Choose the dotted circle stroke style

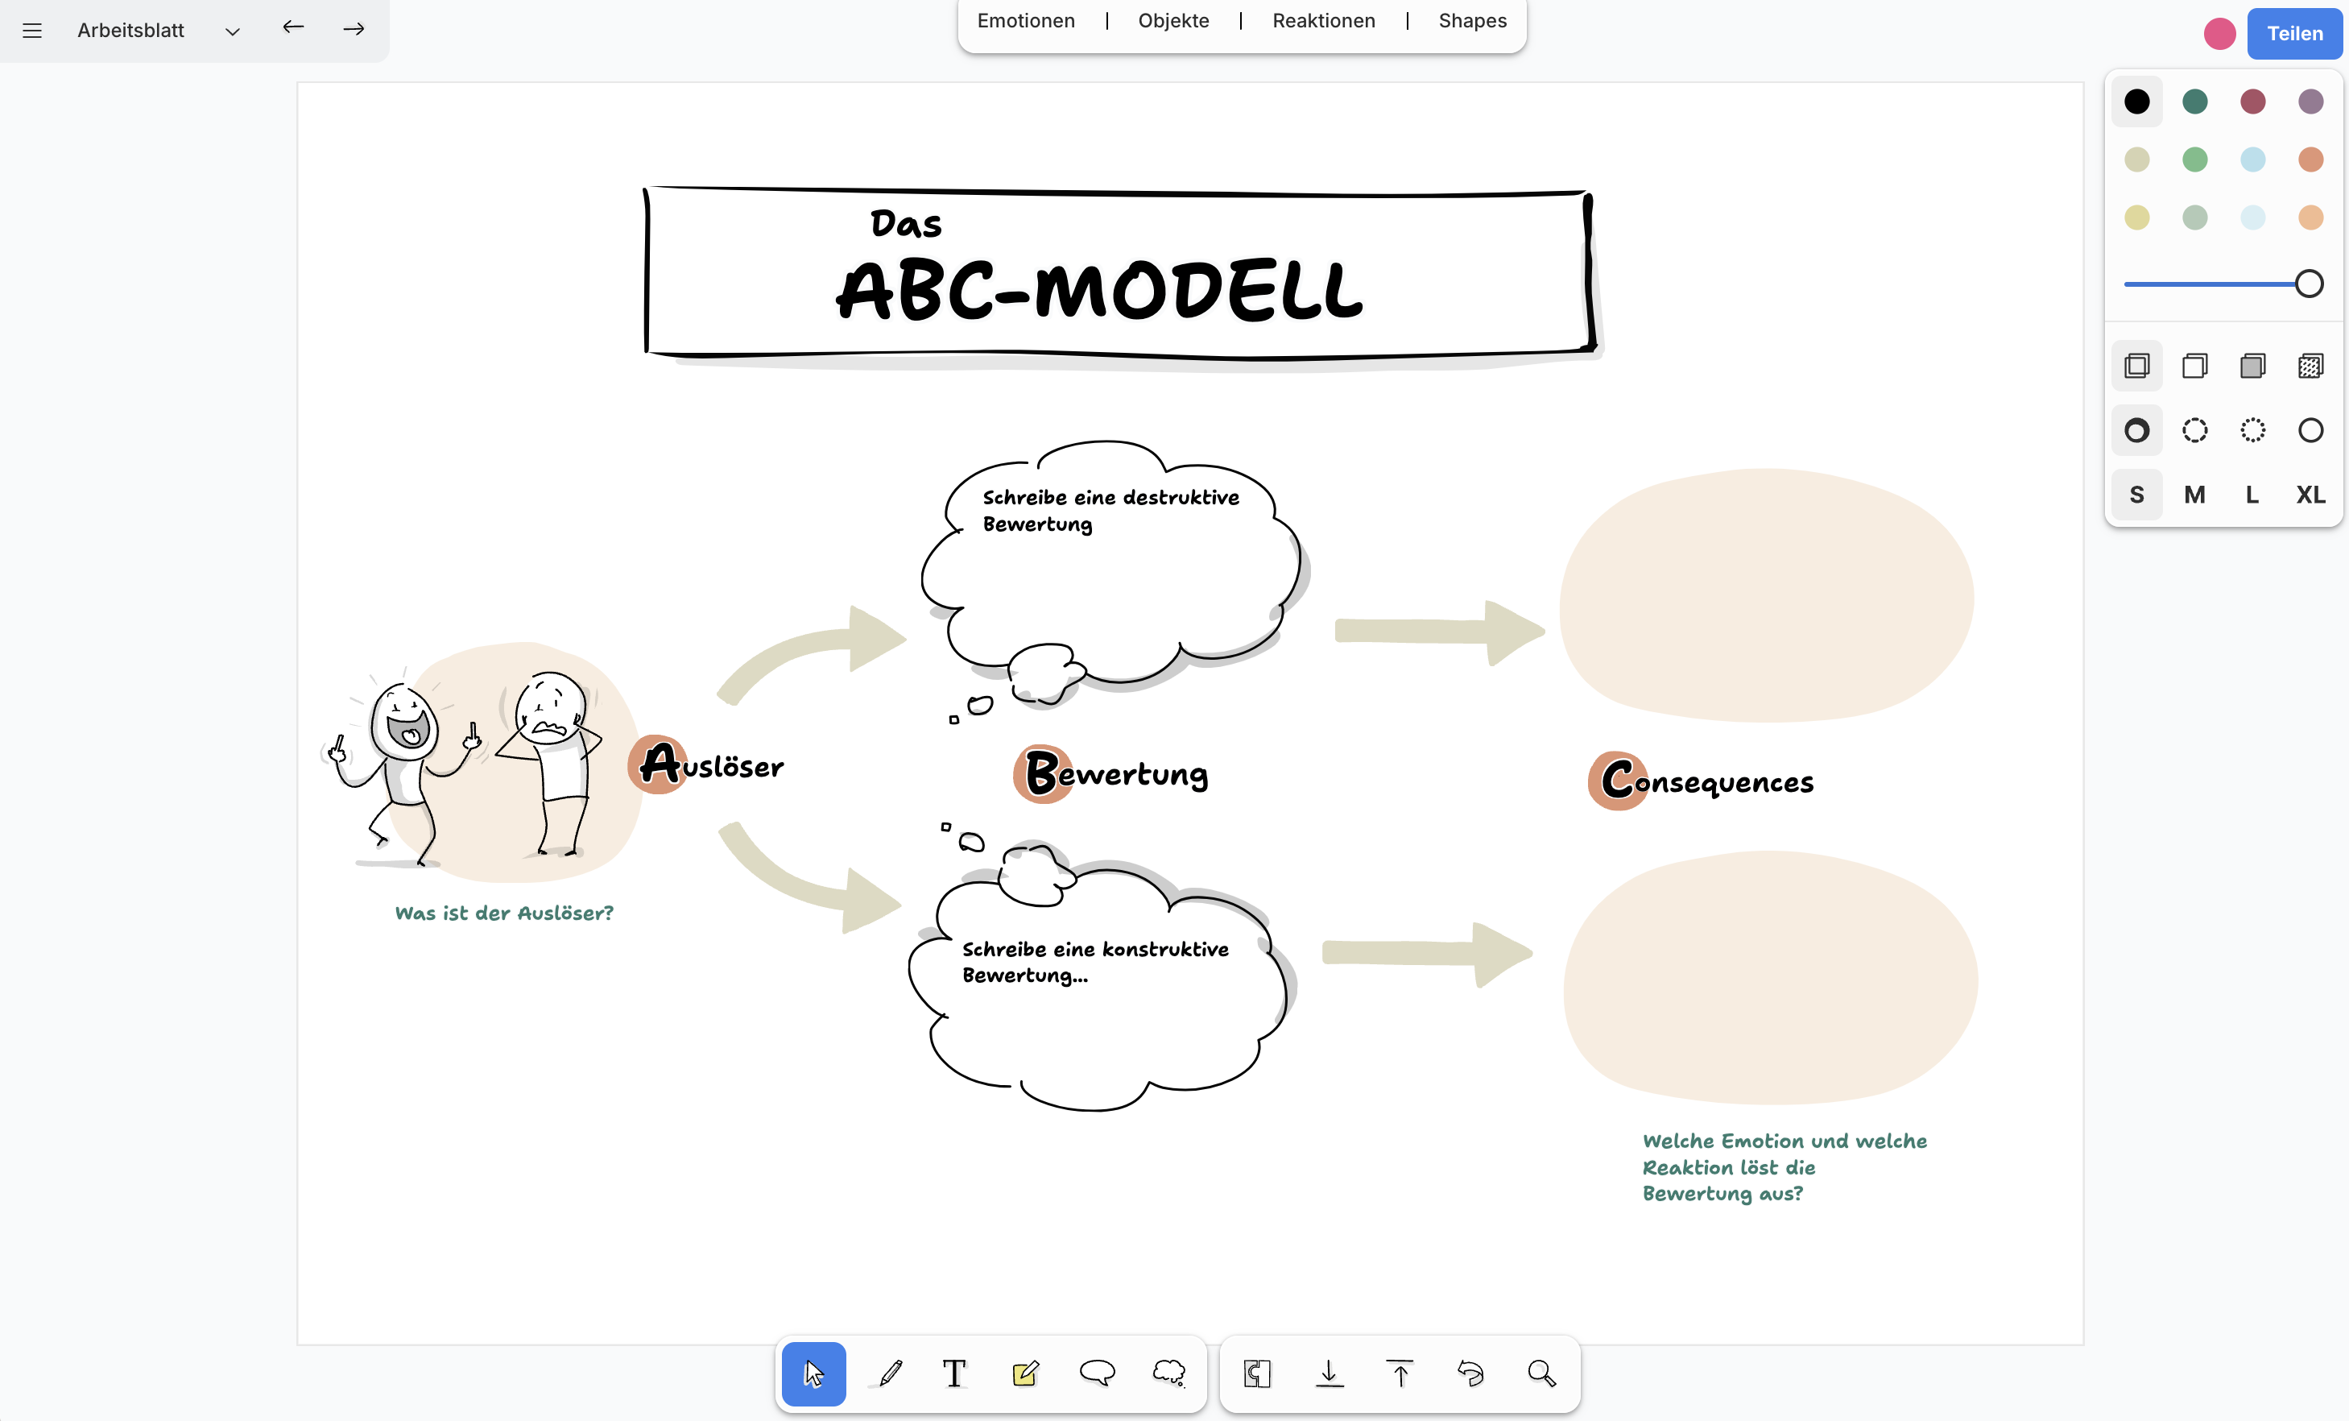2252,430
